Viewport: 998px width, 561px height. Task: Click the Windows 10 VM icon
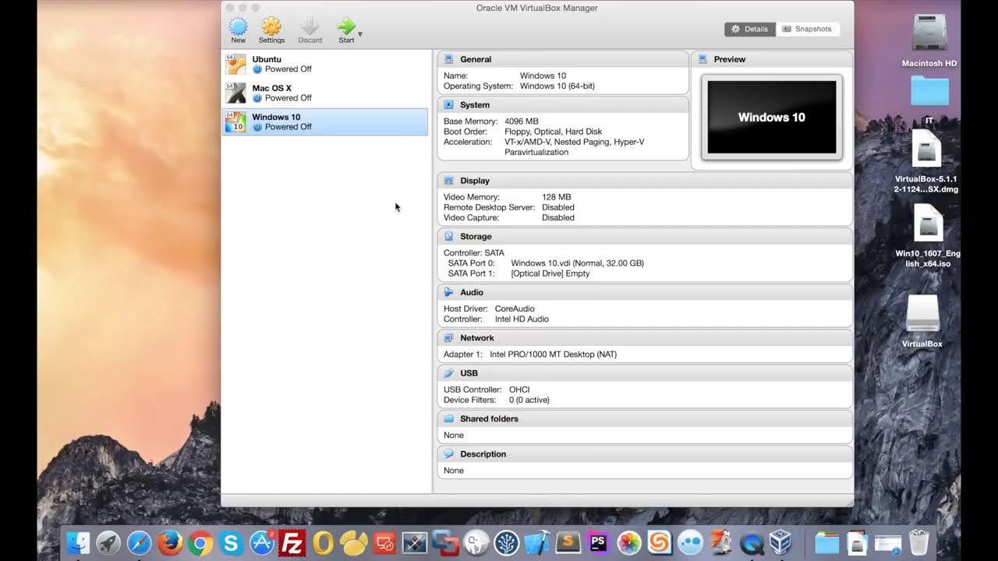pos(235,122)
